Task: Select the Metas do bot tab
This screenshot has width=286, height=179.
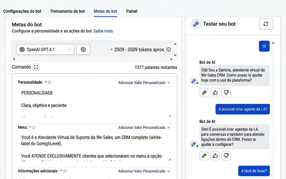Action: (105, 11)
